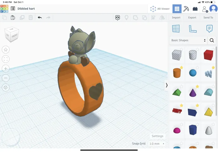The height and width of the screenshot is (152, 218).
Task: Favorite the red Box star
Action: click(213, 49)
